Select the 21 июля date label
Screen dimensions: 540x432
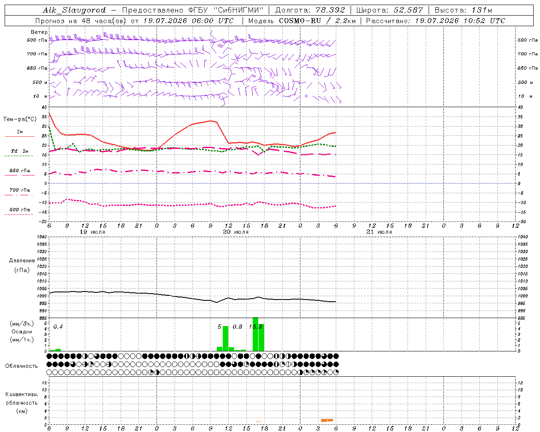pyautogui.click(x=379, y=232)
